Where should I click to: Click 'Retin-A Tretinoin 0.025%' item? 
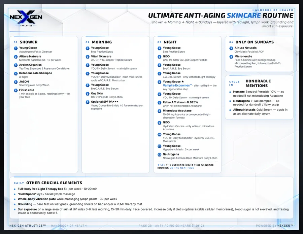pos(180,102)
